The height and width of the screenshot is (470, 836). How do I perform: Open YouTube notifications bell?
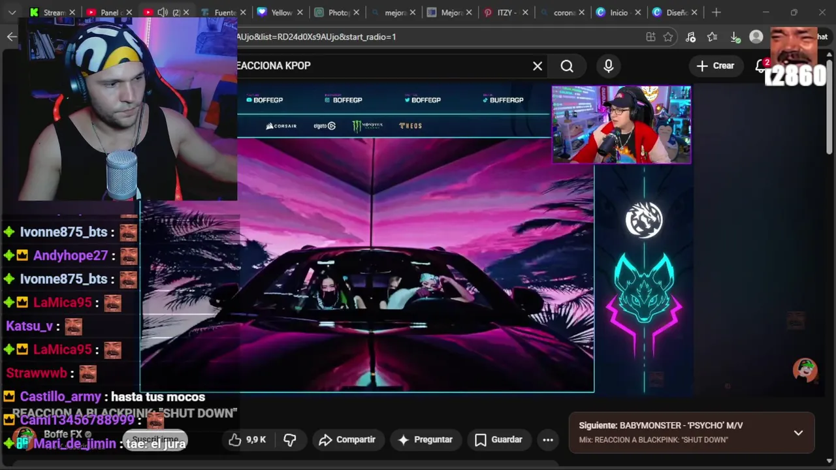coord(761,65)
